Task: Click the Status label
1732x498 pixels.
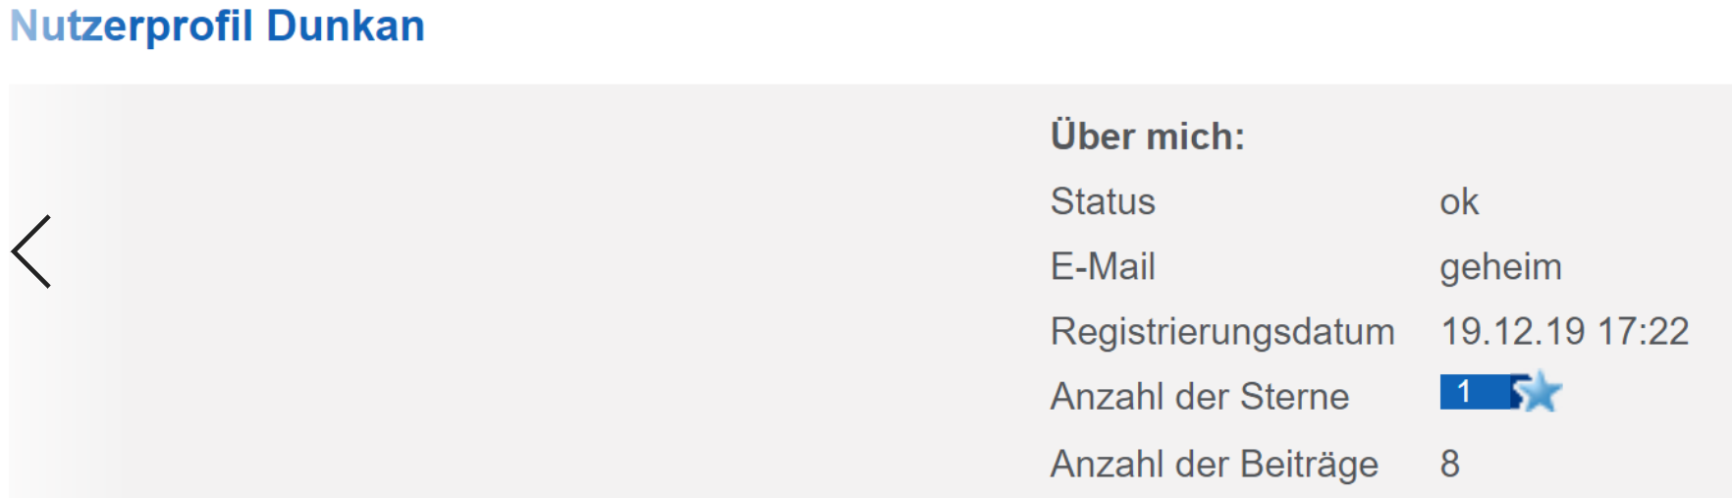Action: (1103, 201)
